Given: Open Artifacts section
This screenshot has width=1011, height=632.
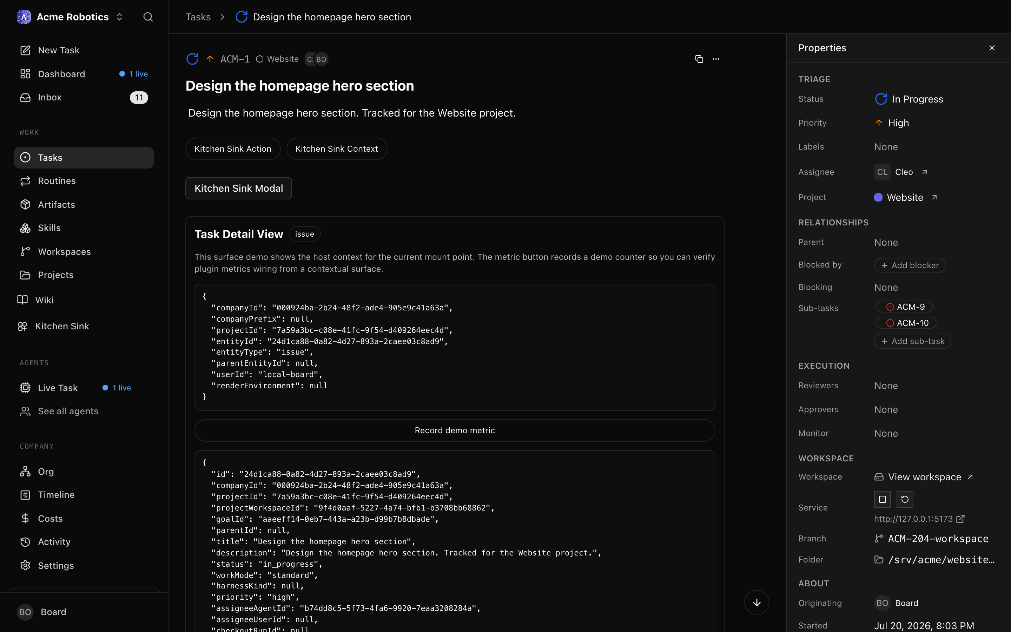Looking at the screenshot, I should [x=84, y=204].
